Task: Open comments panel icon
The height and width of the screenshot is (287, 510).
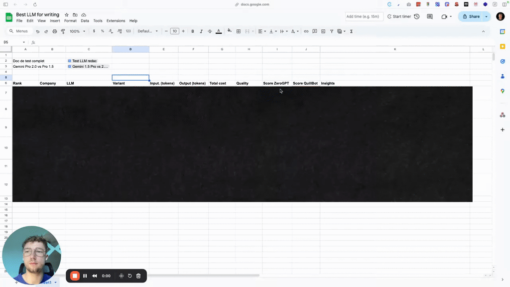Action: [430, 16]
